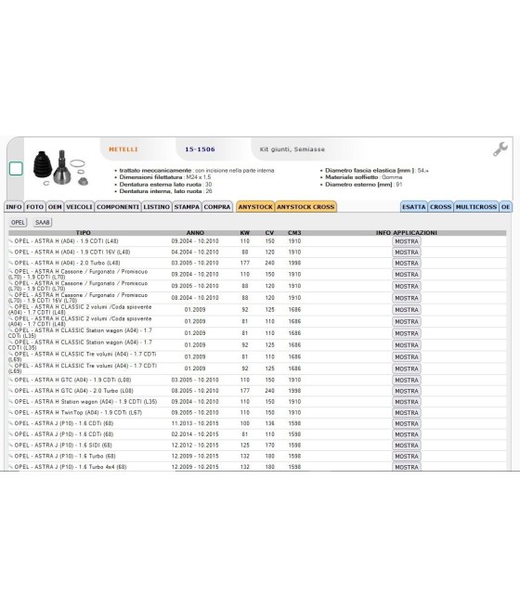Image resolution: width=520 pixels, height=608 pixels.
Task: Show info for Astra H TwinTop 1.9 CDTi (L67)
Action: [407, 412]
